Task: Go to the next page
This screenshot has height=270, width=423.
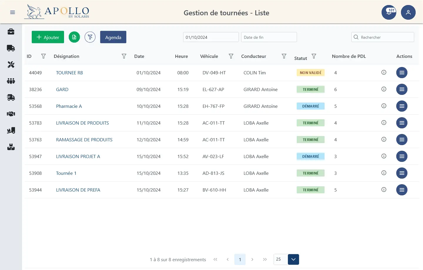Action: click(252, 259)
